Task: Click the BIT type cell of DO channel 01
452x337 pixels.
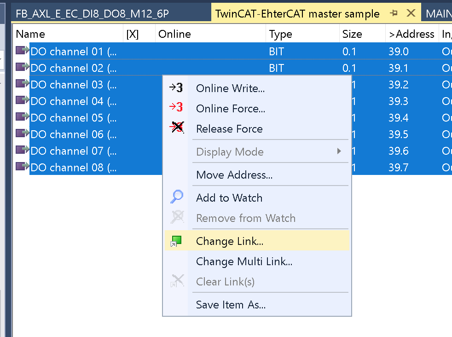Action: [x=277, y=52]
